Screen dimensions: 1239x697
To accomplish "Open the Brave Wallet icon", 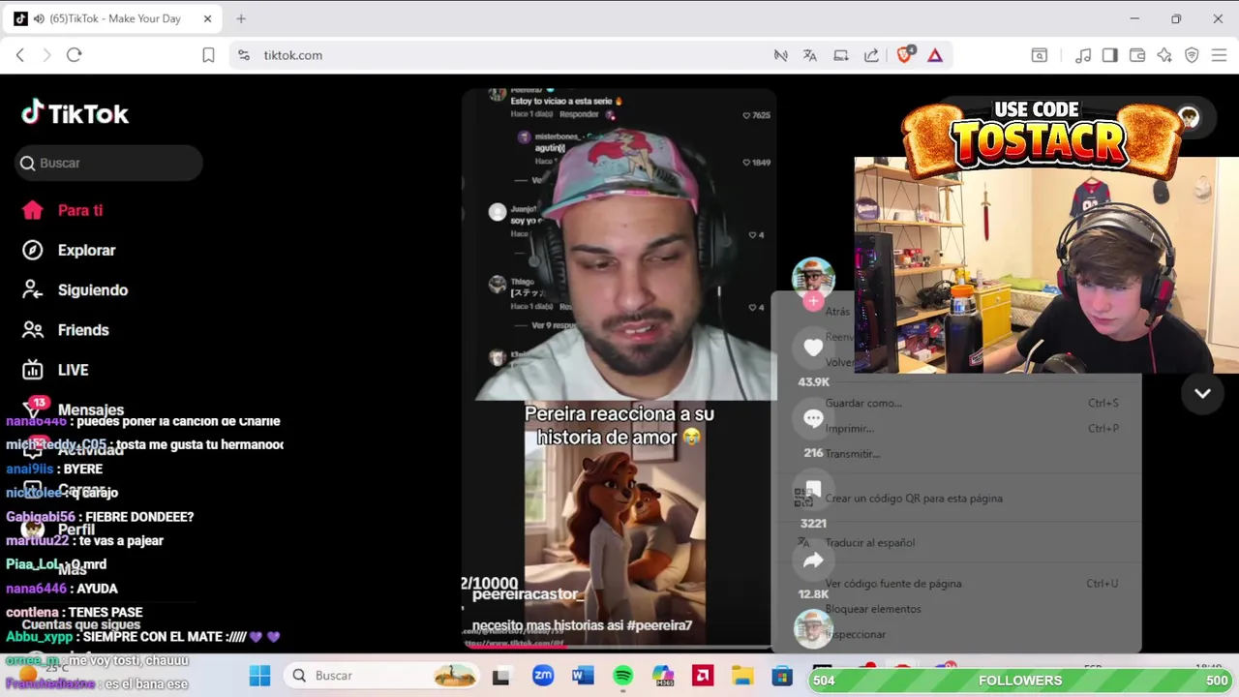I will 1137,55.
